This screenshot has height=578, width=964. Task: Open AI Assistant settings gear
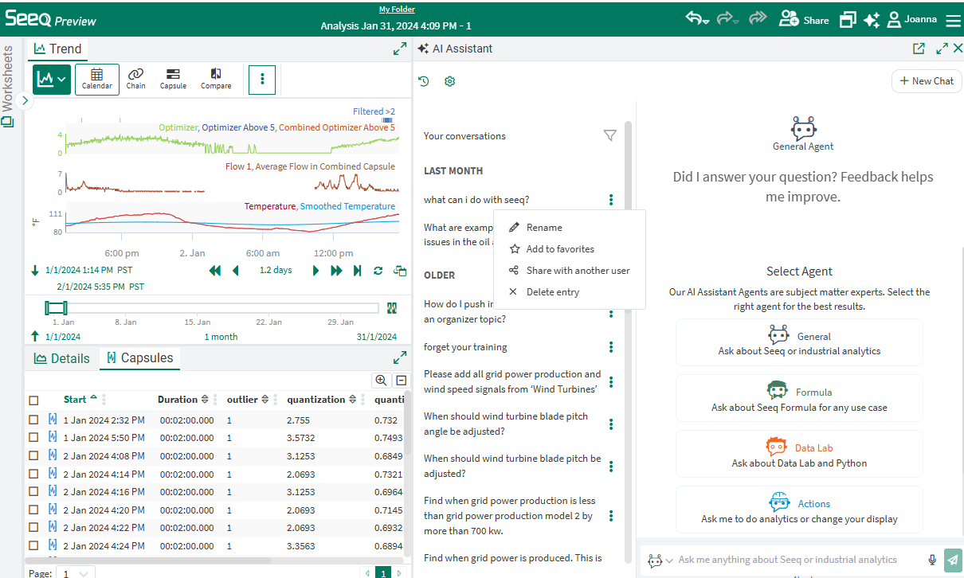(449, 81)
